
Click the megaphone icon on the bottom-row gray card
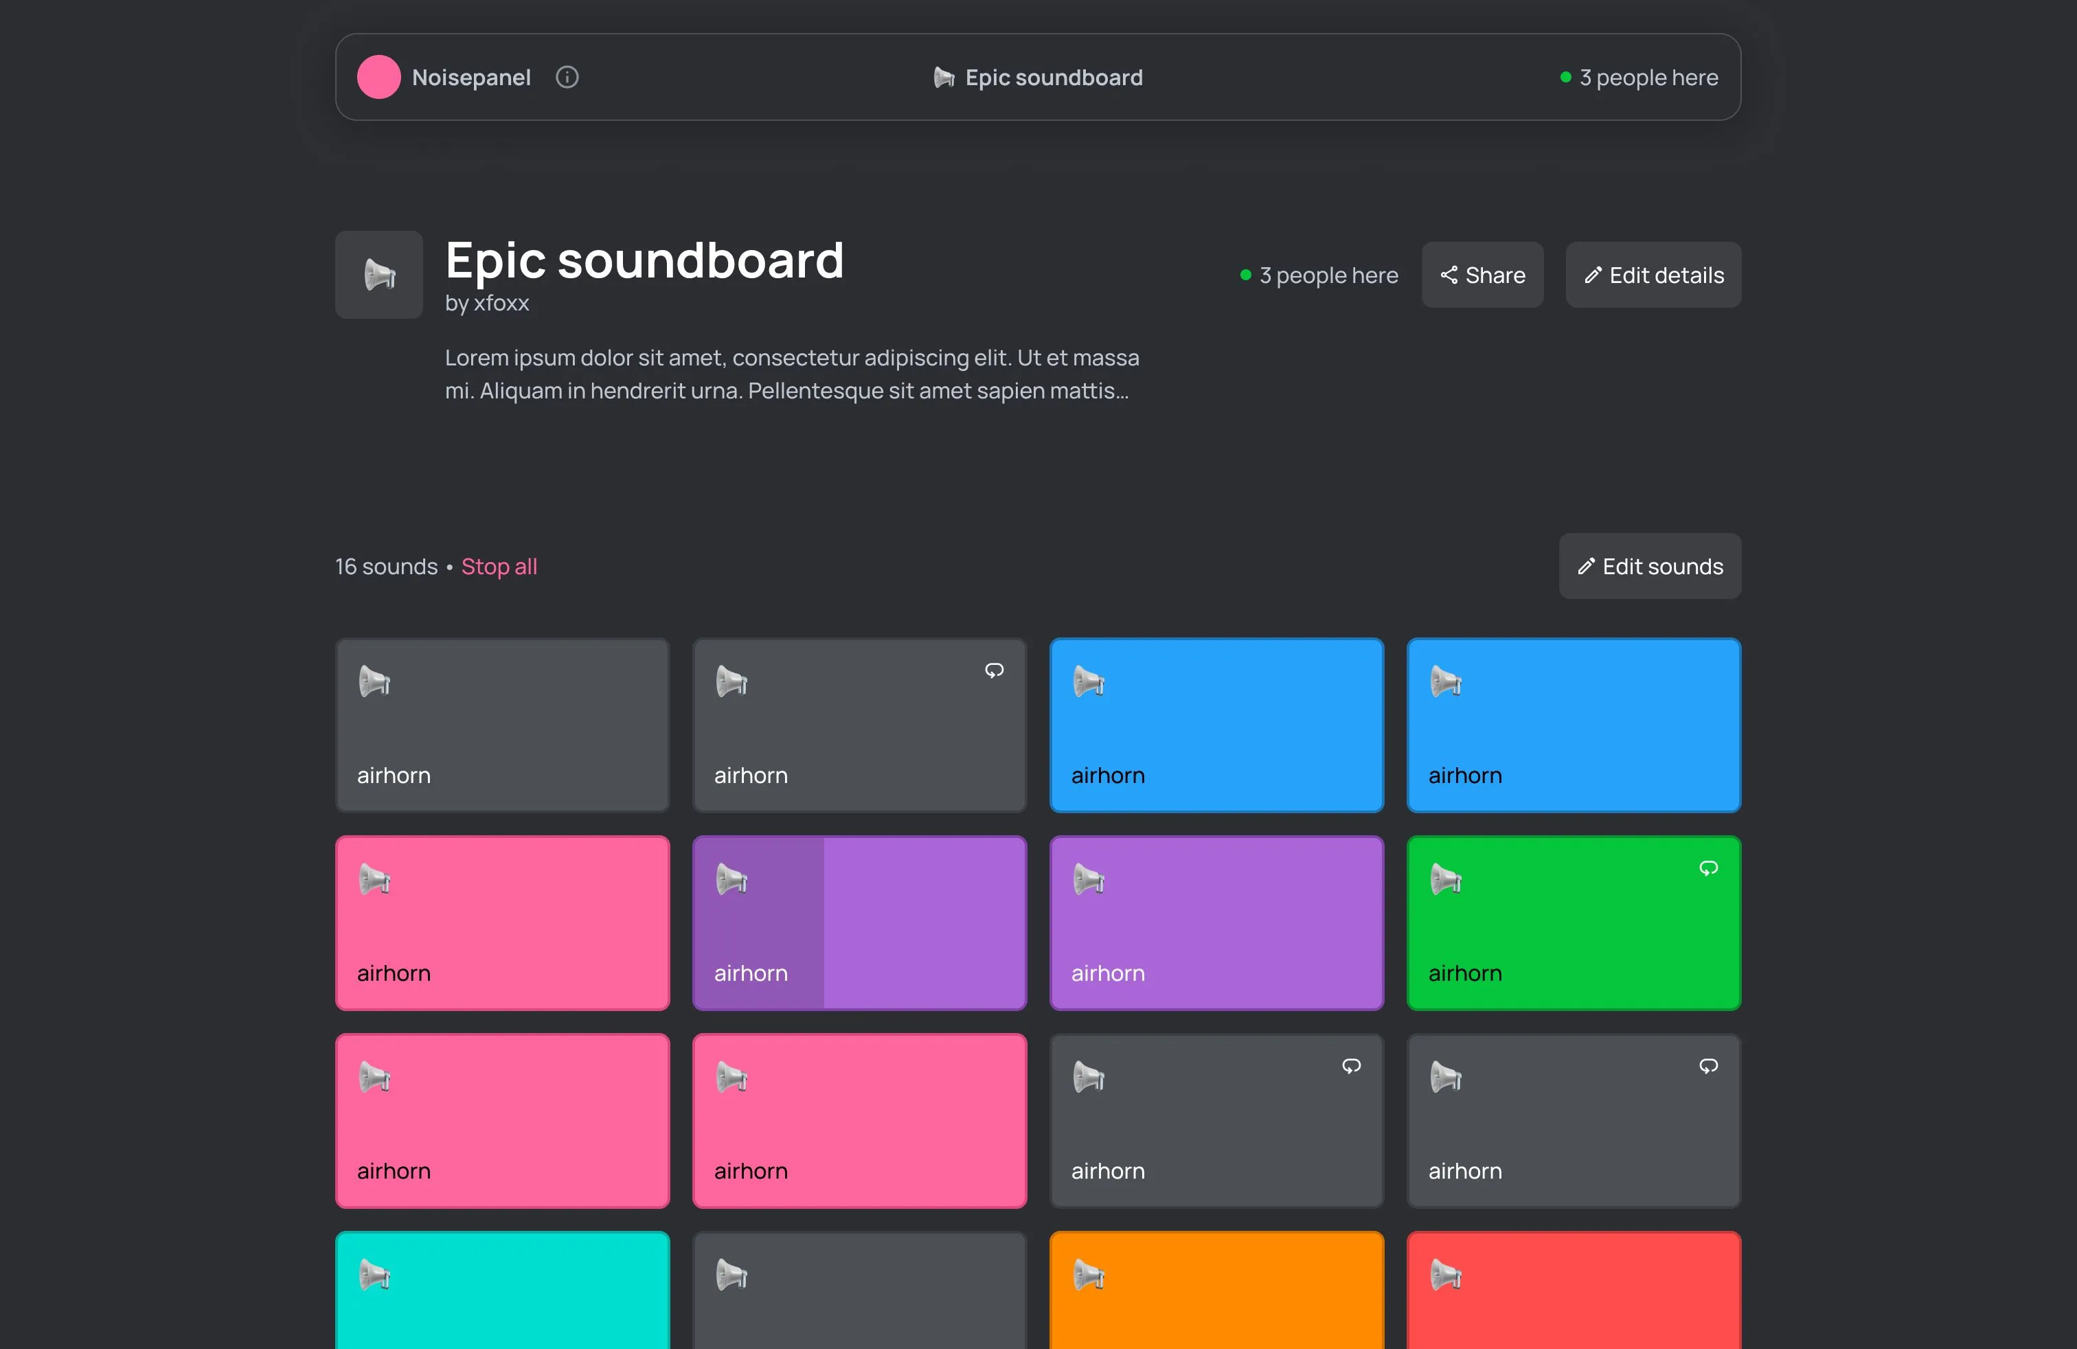pyautogui.click(x=731, y=1276)
